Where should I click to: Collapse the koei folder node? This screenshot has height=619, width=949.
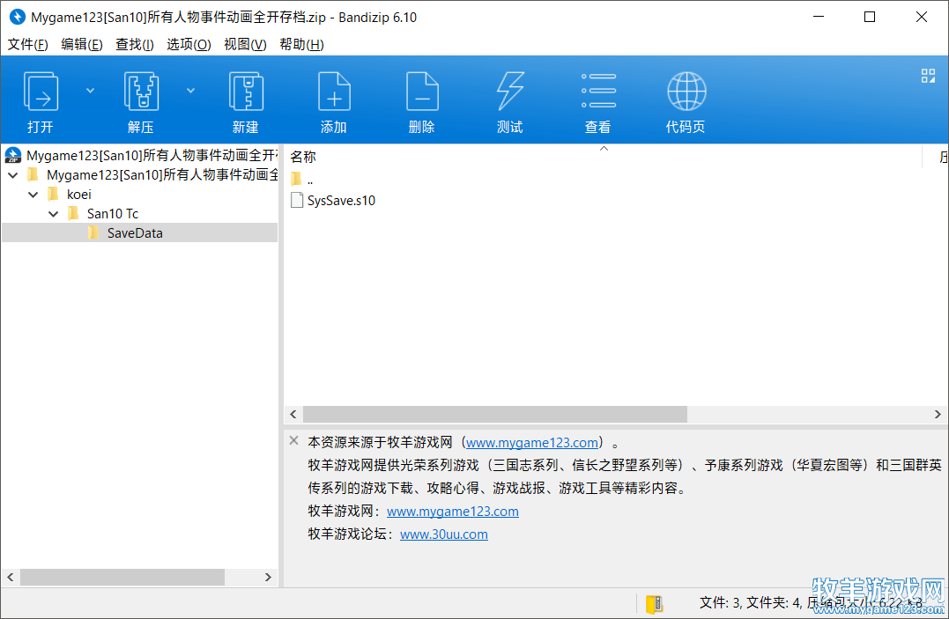pyautogui.click(x=33, y=195)
